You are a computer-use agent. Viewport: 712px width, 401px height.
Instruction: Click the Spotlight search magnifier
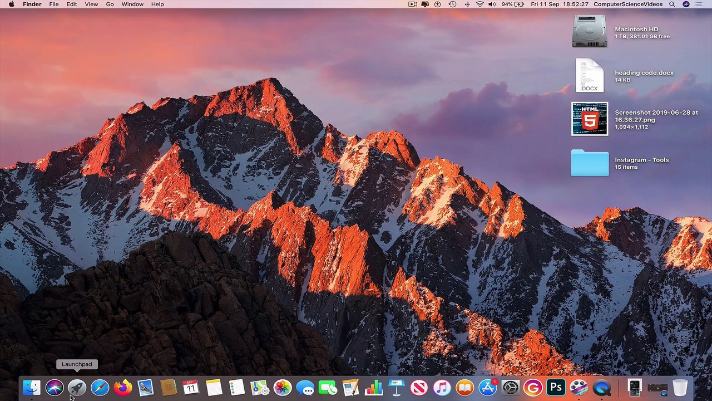pos(672,4)
